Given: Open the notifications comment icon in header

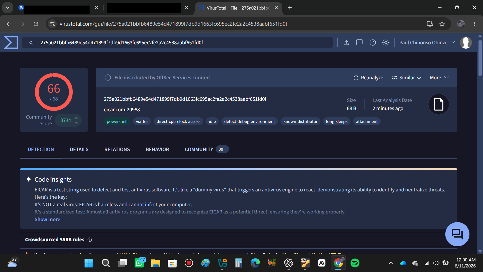Looking at the screenshot, I should (x=359, y=43).
